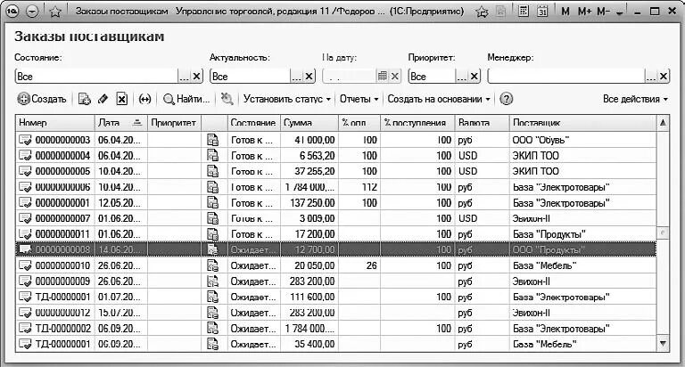Click the Состояние filter field
The image size is (685, 367).
pyautogui.click(x=96, y=77)
